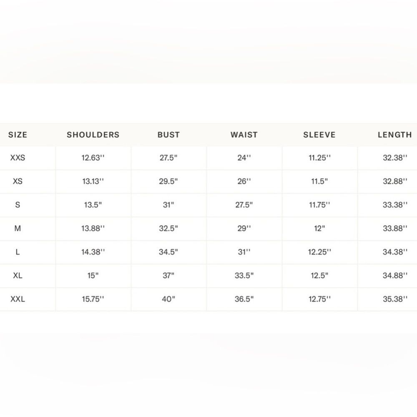Click the BUST column header
The height and width of the screenshot is (417, 417).
coord(168,135)
